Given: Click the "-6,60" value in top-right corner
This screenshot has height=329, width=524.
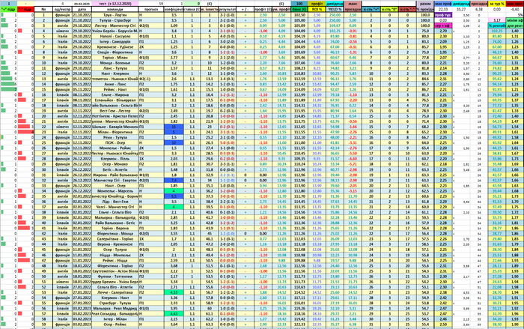Looking at the screenshot, I should (x=515, y=10).
